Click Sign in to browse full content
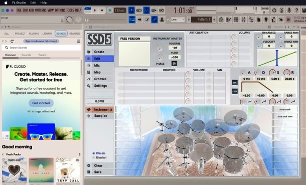Screen dimensions: 306x185 coord(41,41)
